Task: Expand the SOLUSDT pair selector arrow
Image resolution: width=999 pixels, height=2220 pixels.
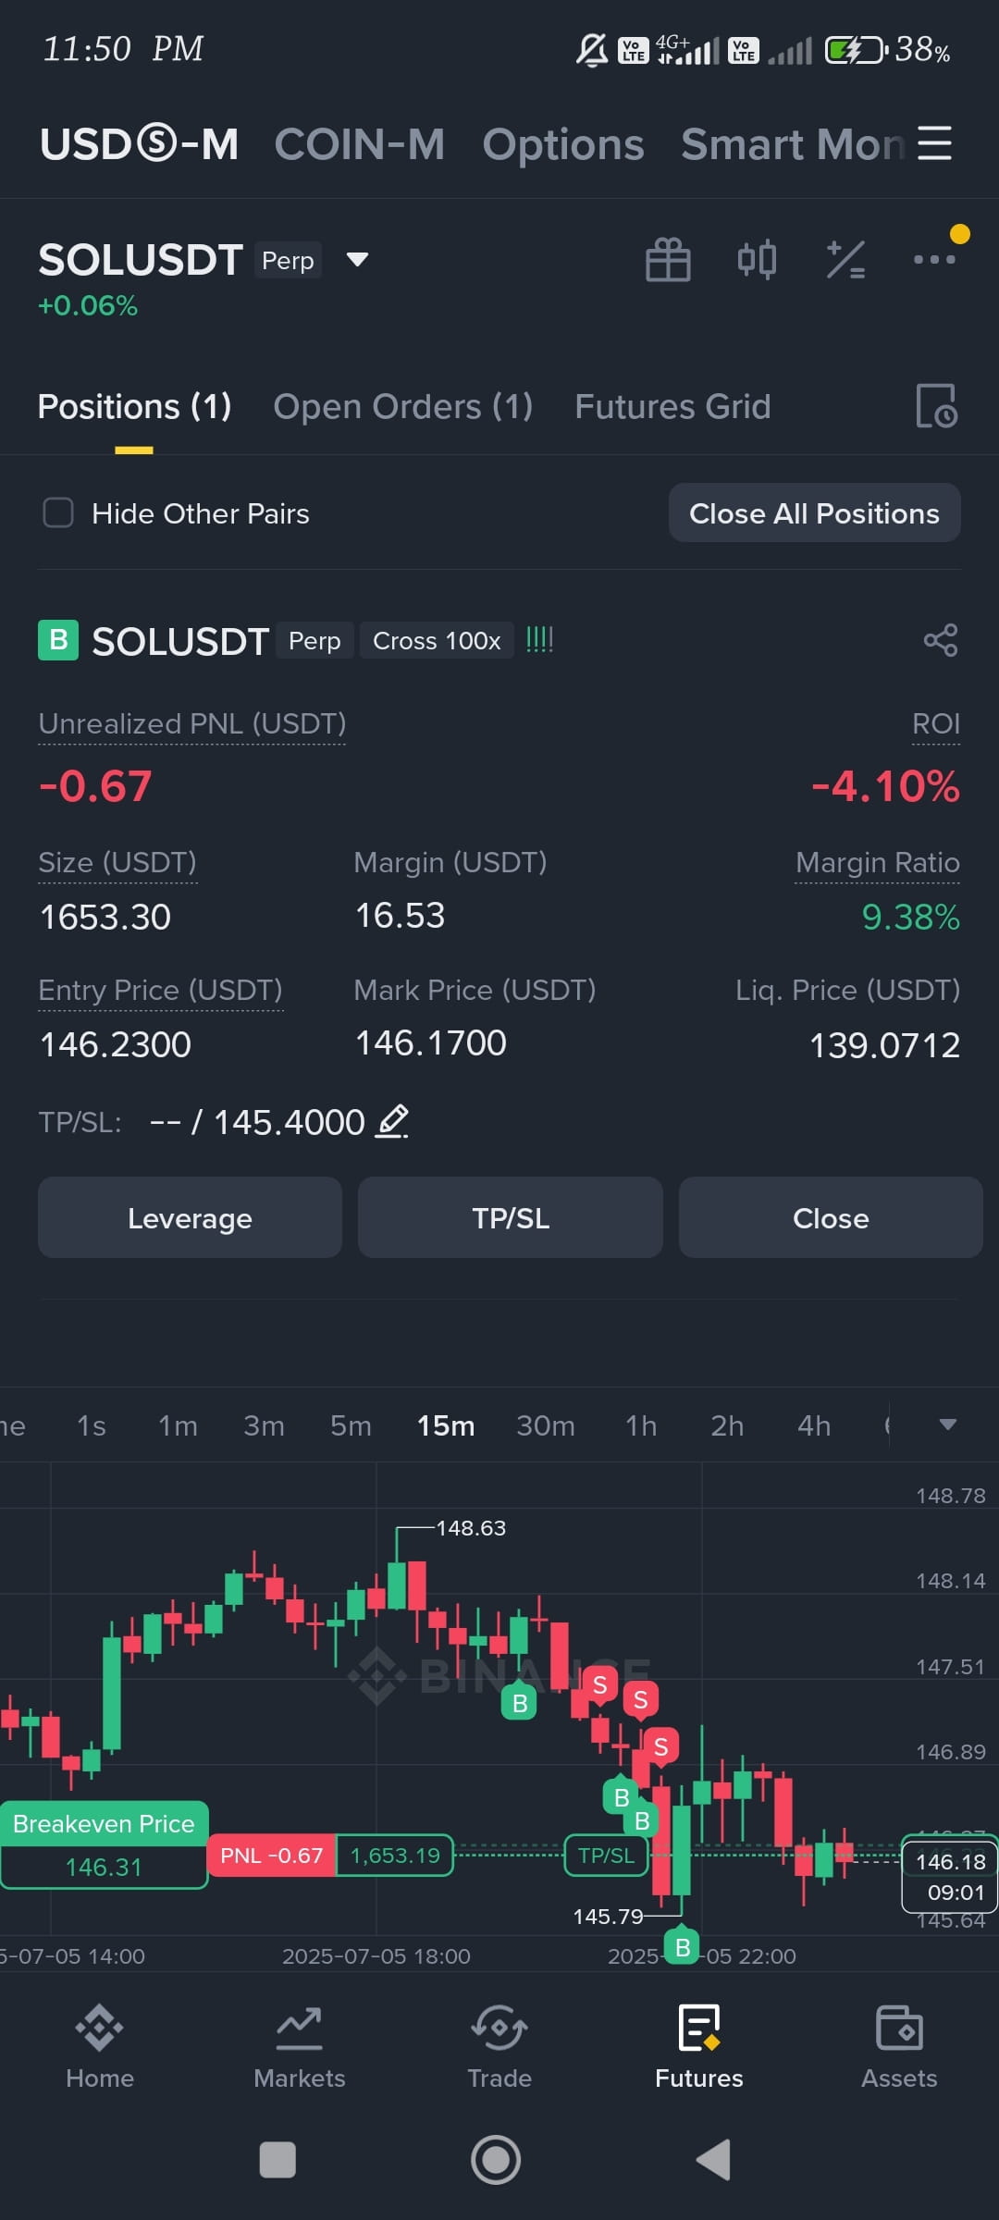Action: click(357, 259)
